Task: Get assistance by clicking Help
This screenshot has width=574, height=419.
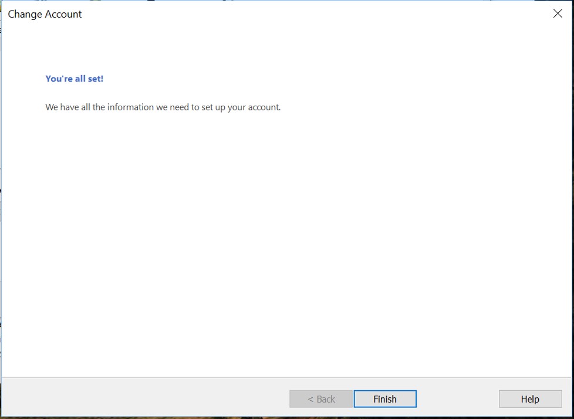Action: pyautogui.click(x=530, y=399)
